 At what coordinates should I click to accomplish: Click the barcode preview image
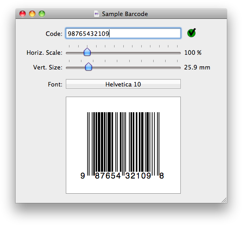[x=123, y=145]
